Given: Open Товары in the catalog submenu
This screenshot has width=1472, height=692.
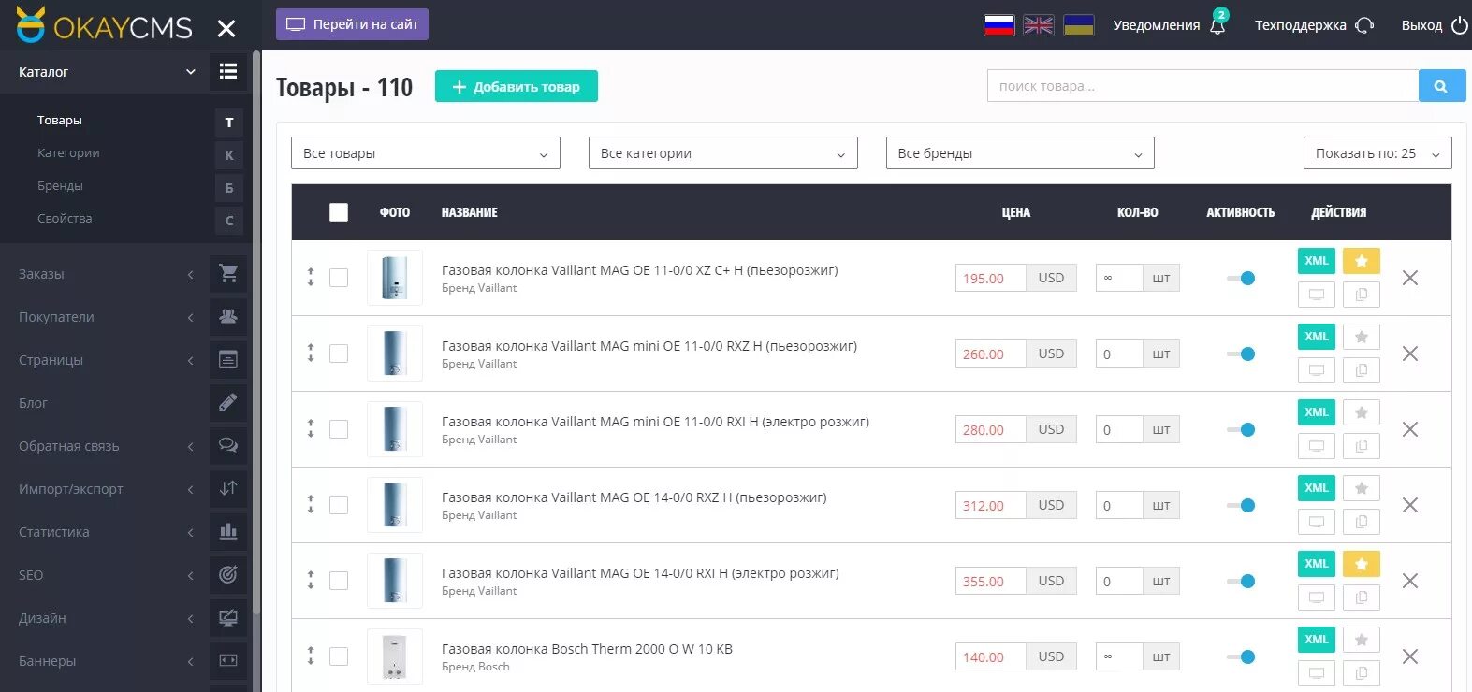Looking at the screenshot, I should coord(60,121).
